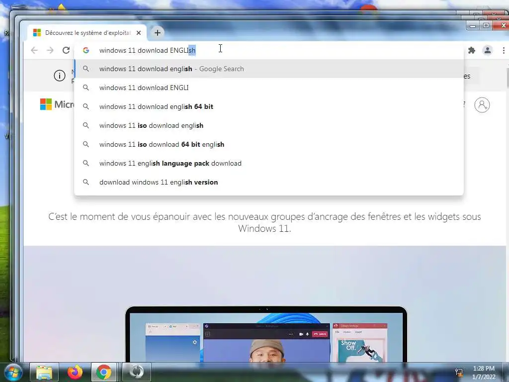509x382 pixels.
Task: Close the Découvrez le système tab
Action: point(139,33)
